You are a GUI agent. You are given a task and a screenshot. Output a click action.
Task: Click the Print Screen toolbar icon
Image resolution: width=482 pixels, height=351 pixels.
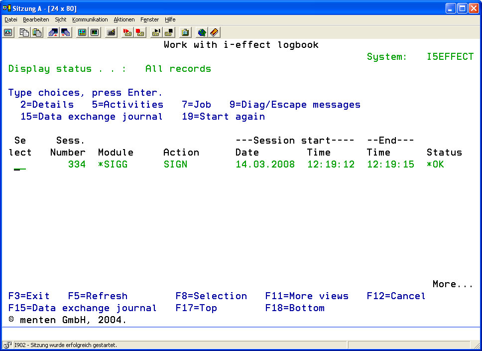click(8, 32)
